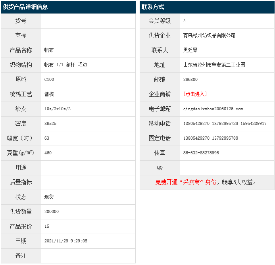Click the address 山东省胶州市阜安第二工业园

pyautogui.click(x=214, y=65)
